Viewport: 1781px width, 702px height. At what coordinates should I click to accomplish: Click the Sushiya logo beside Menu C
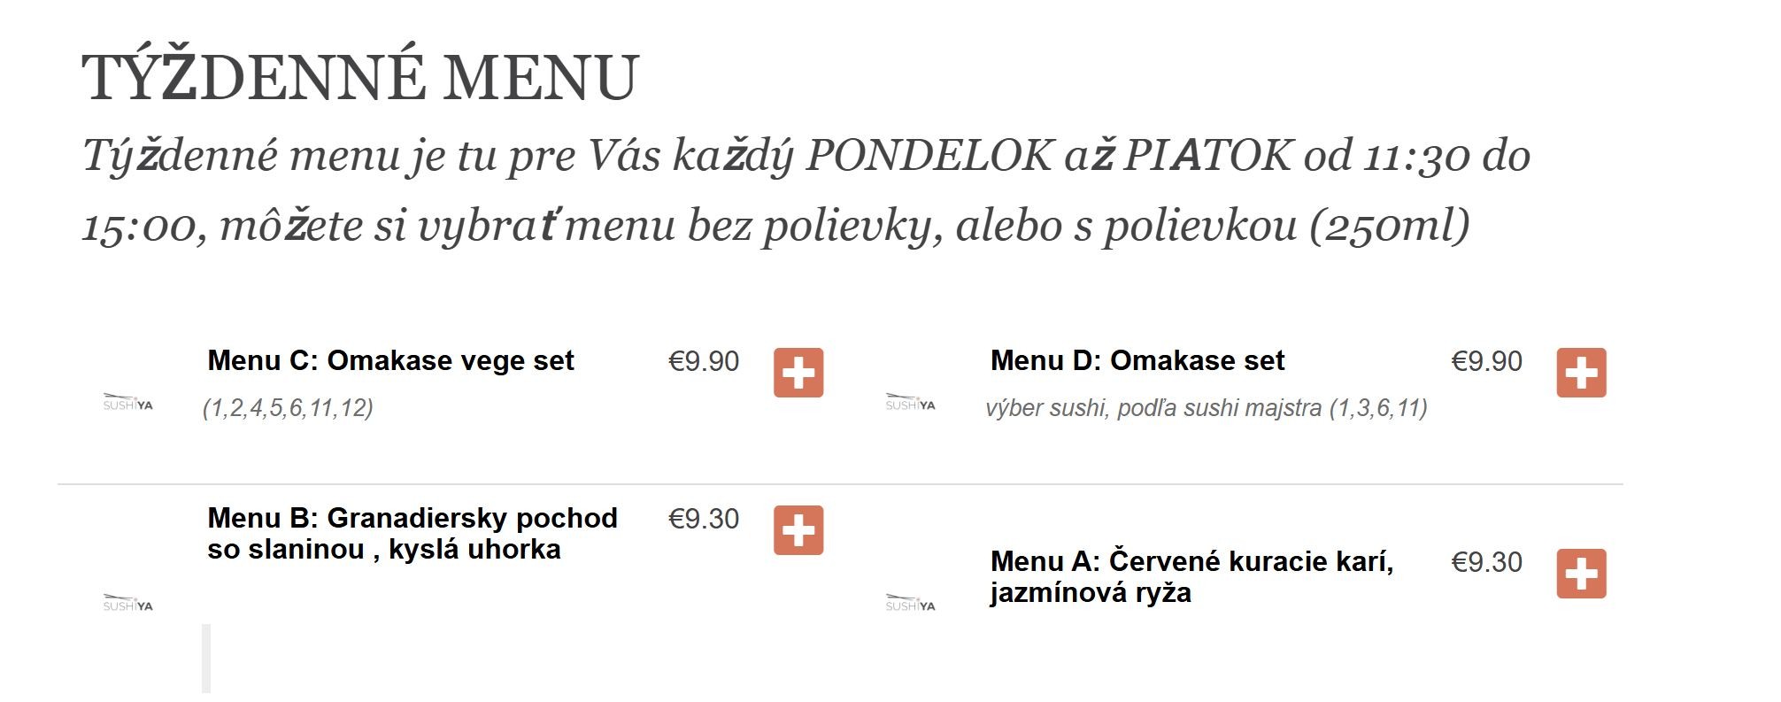coord(127,402)
